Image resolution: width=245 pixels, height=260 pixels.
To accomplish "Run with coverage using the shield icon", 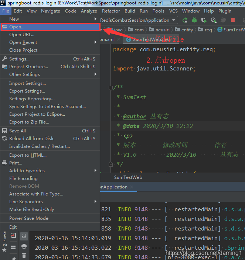I will coord(204,20).
